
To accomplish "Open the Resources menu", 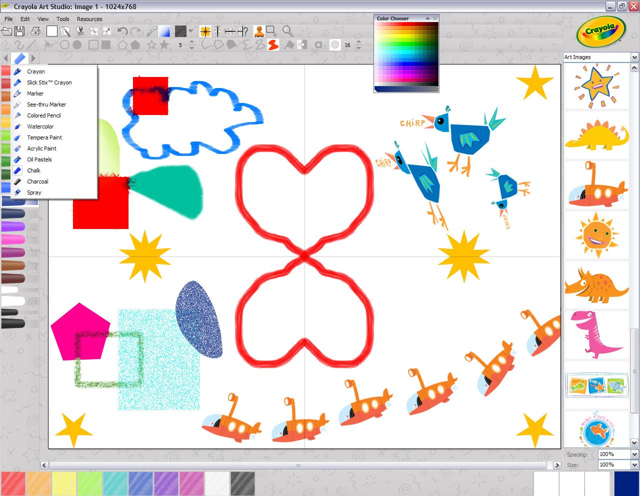I will click(89, 19).
